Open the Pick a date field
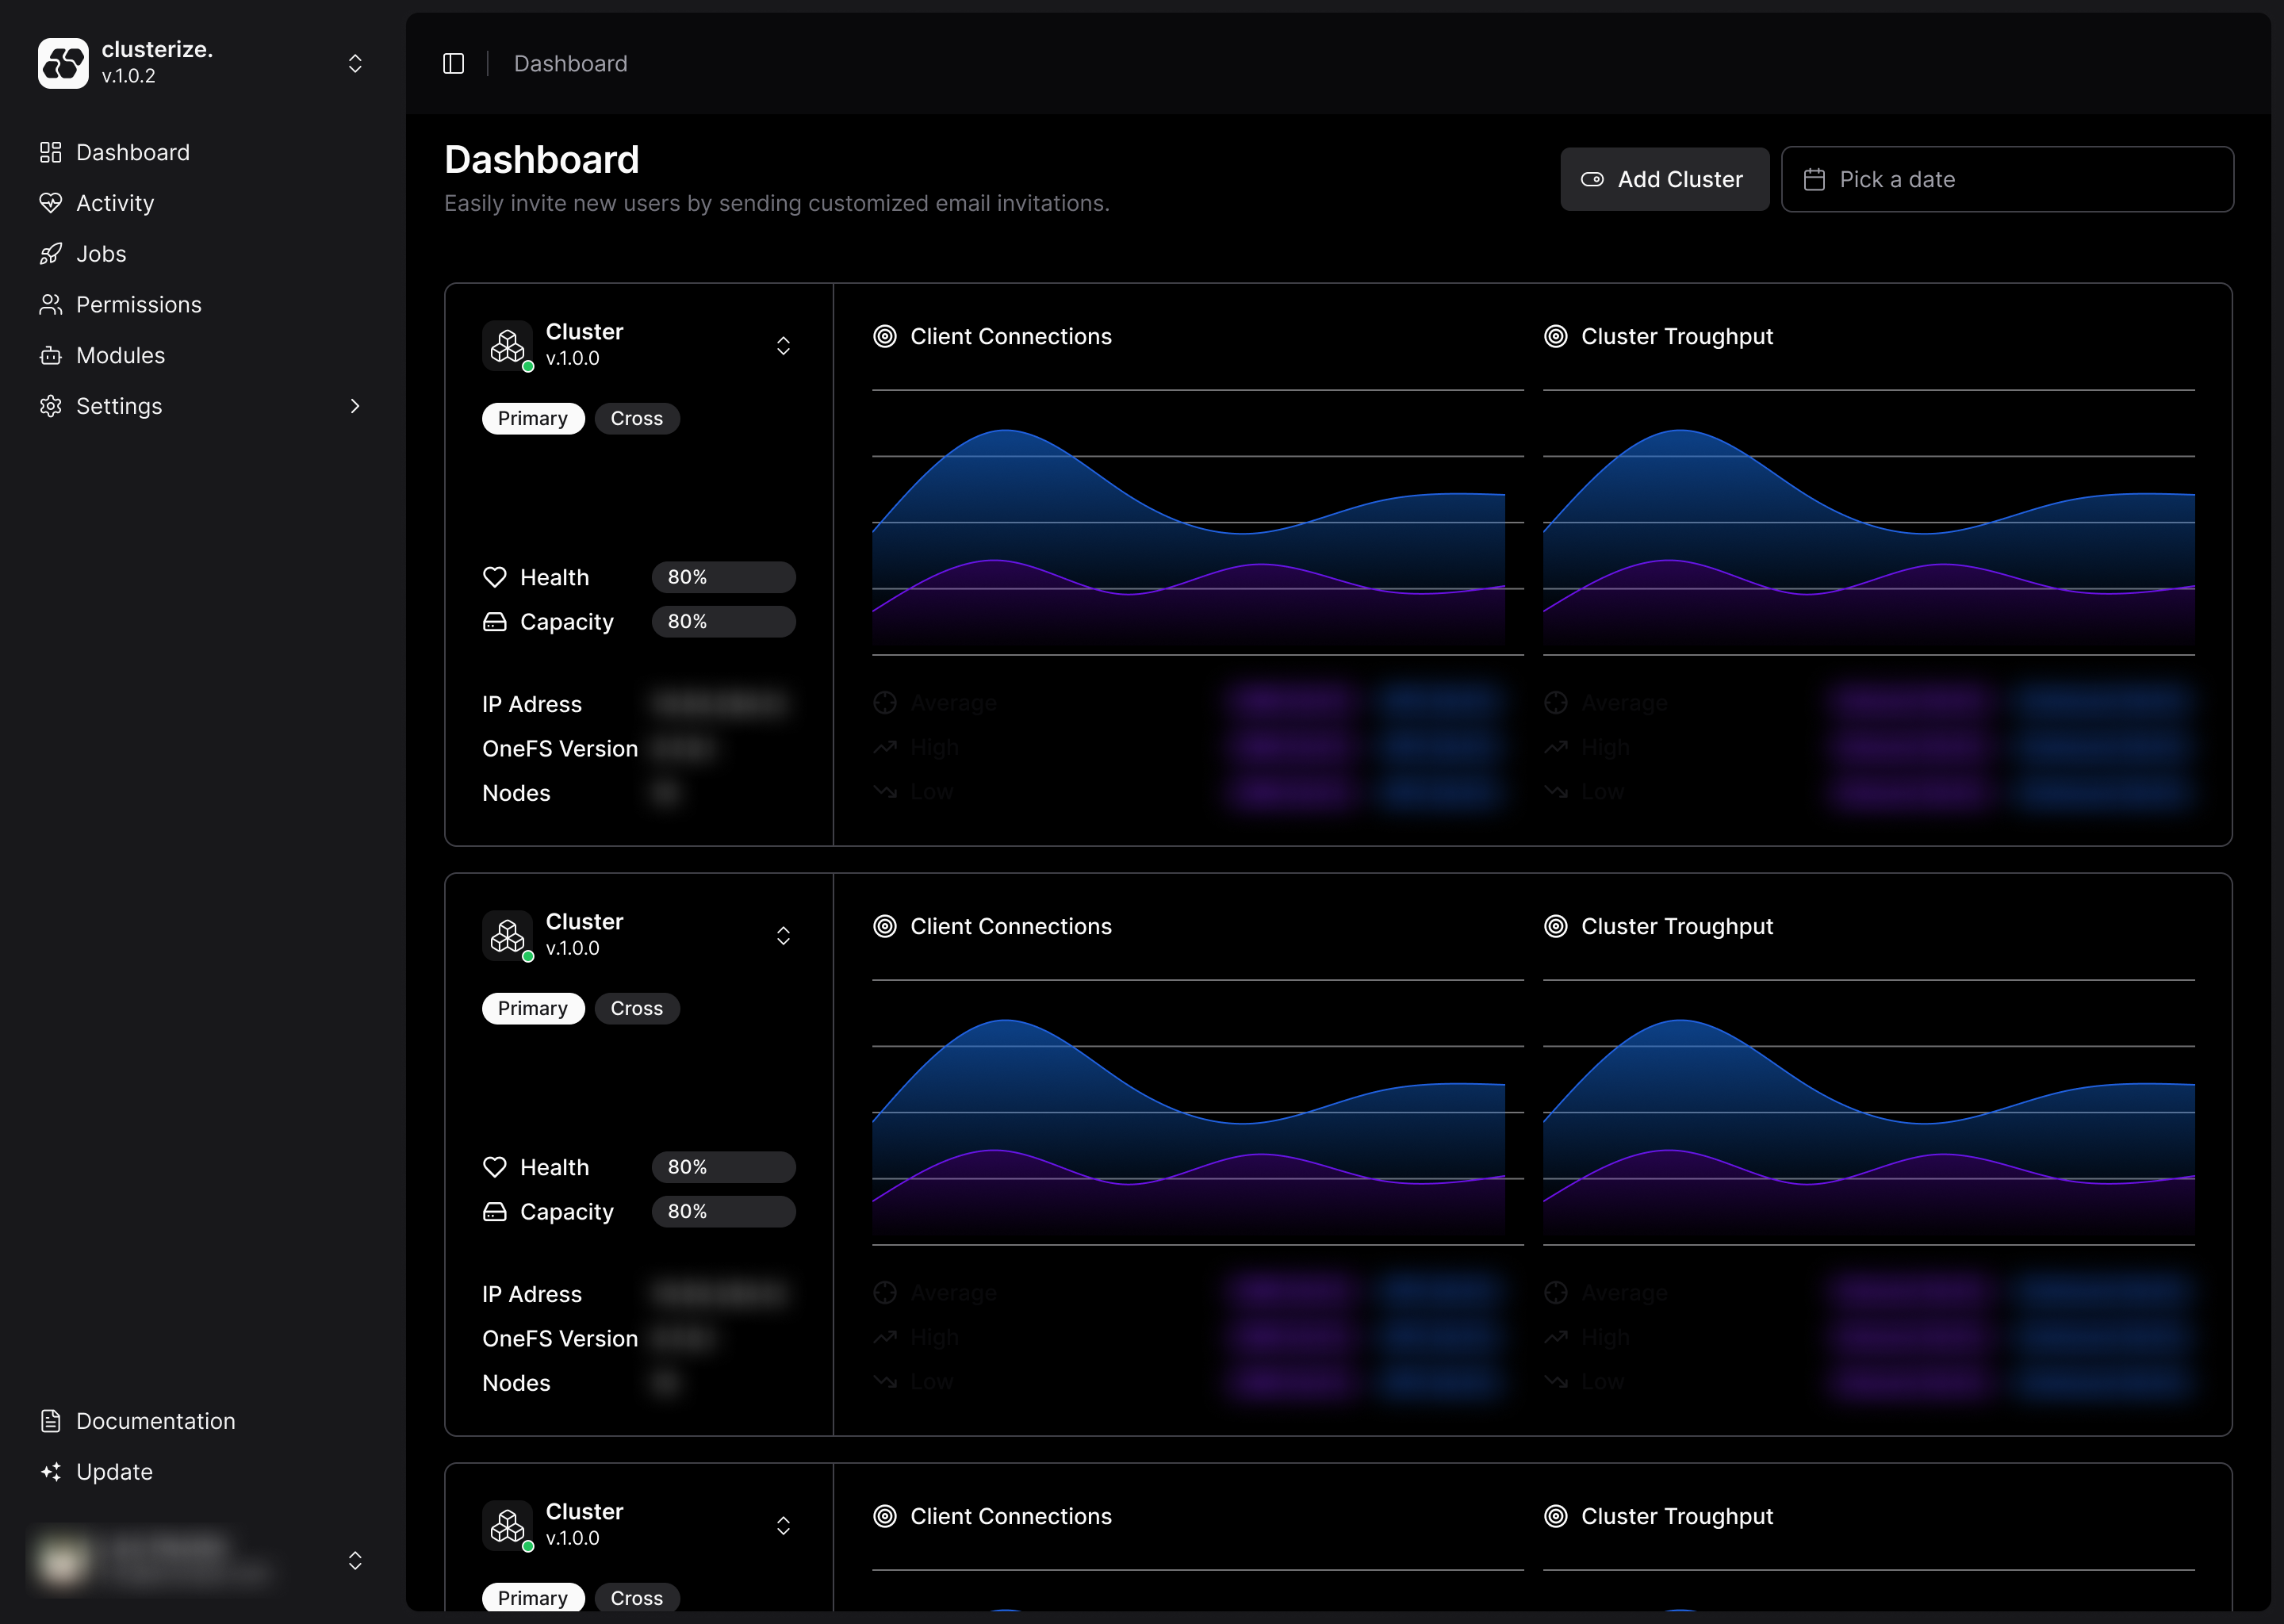The height and width of the screenshot is (1624, 2284). (2007, 179)
